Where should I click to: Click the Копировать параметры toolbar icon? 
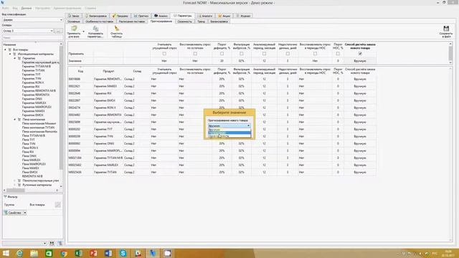(x=95, y=29)
